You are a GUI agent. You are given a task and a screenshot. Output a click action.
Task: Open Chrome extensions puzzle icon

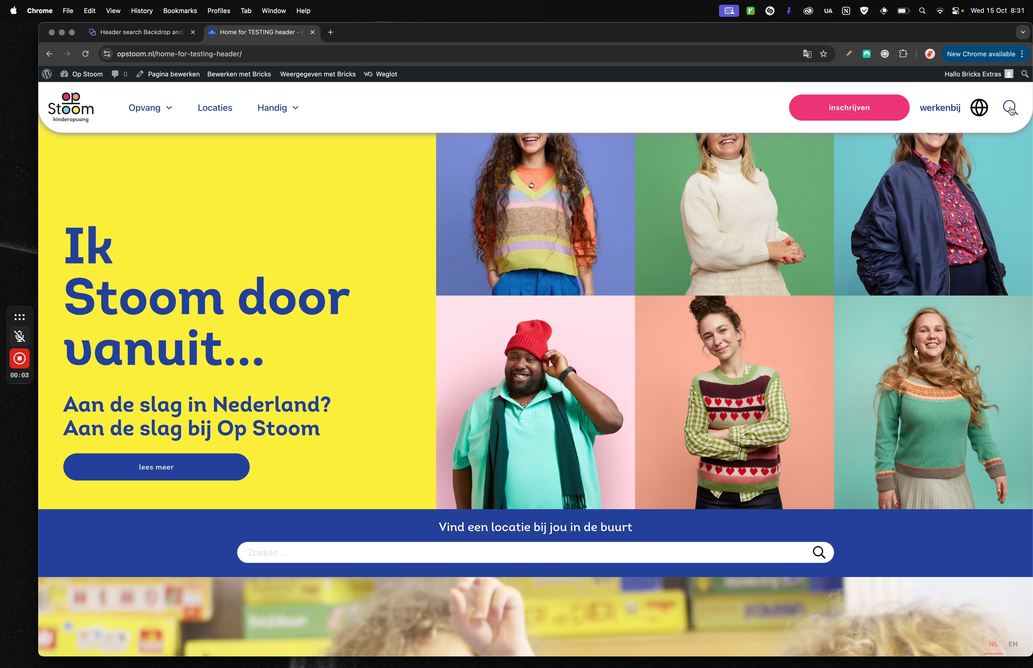click(903, 54)
